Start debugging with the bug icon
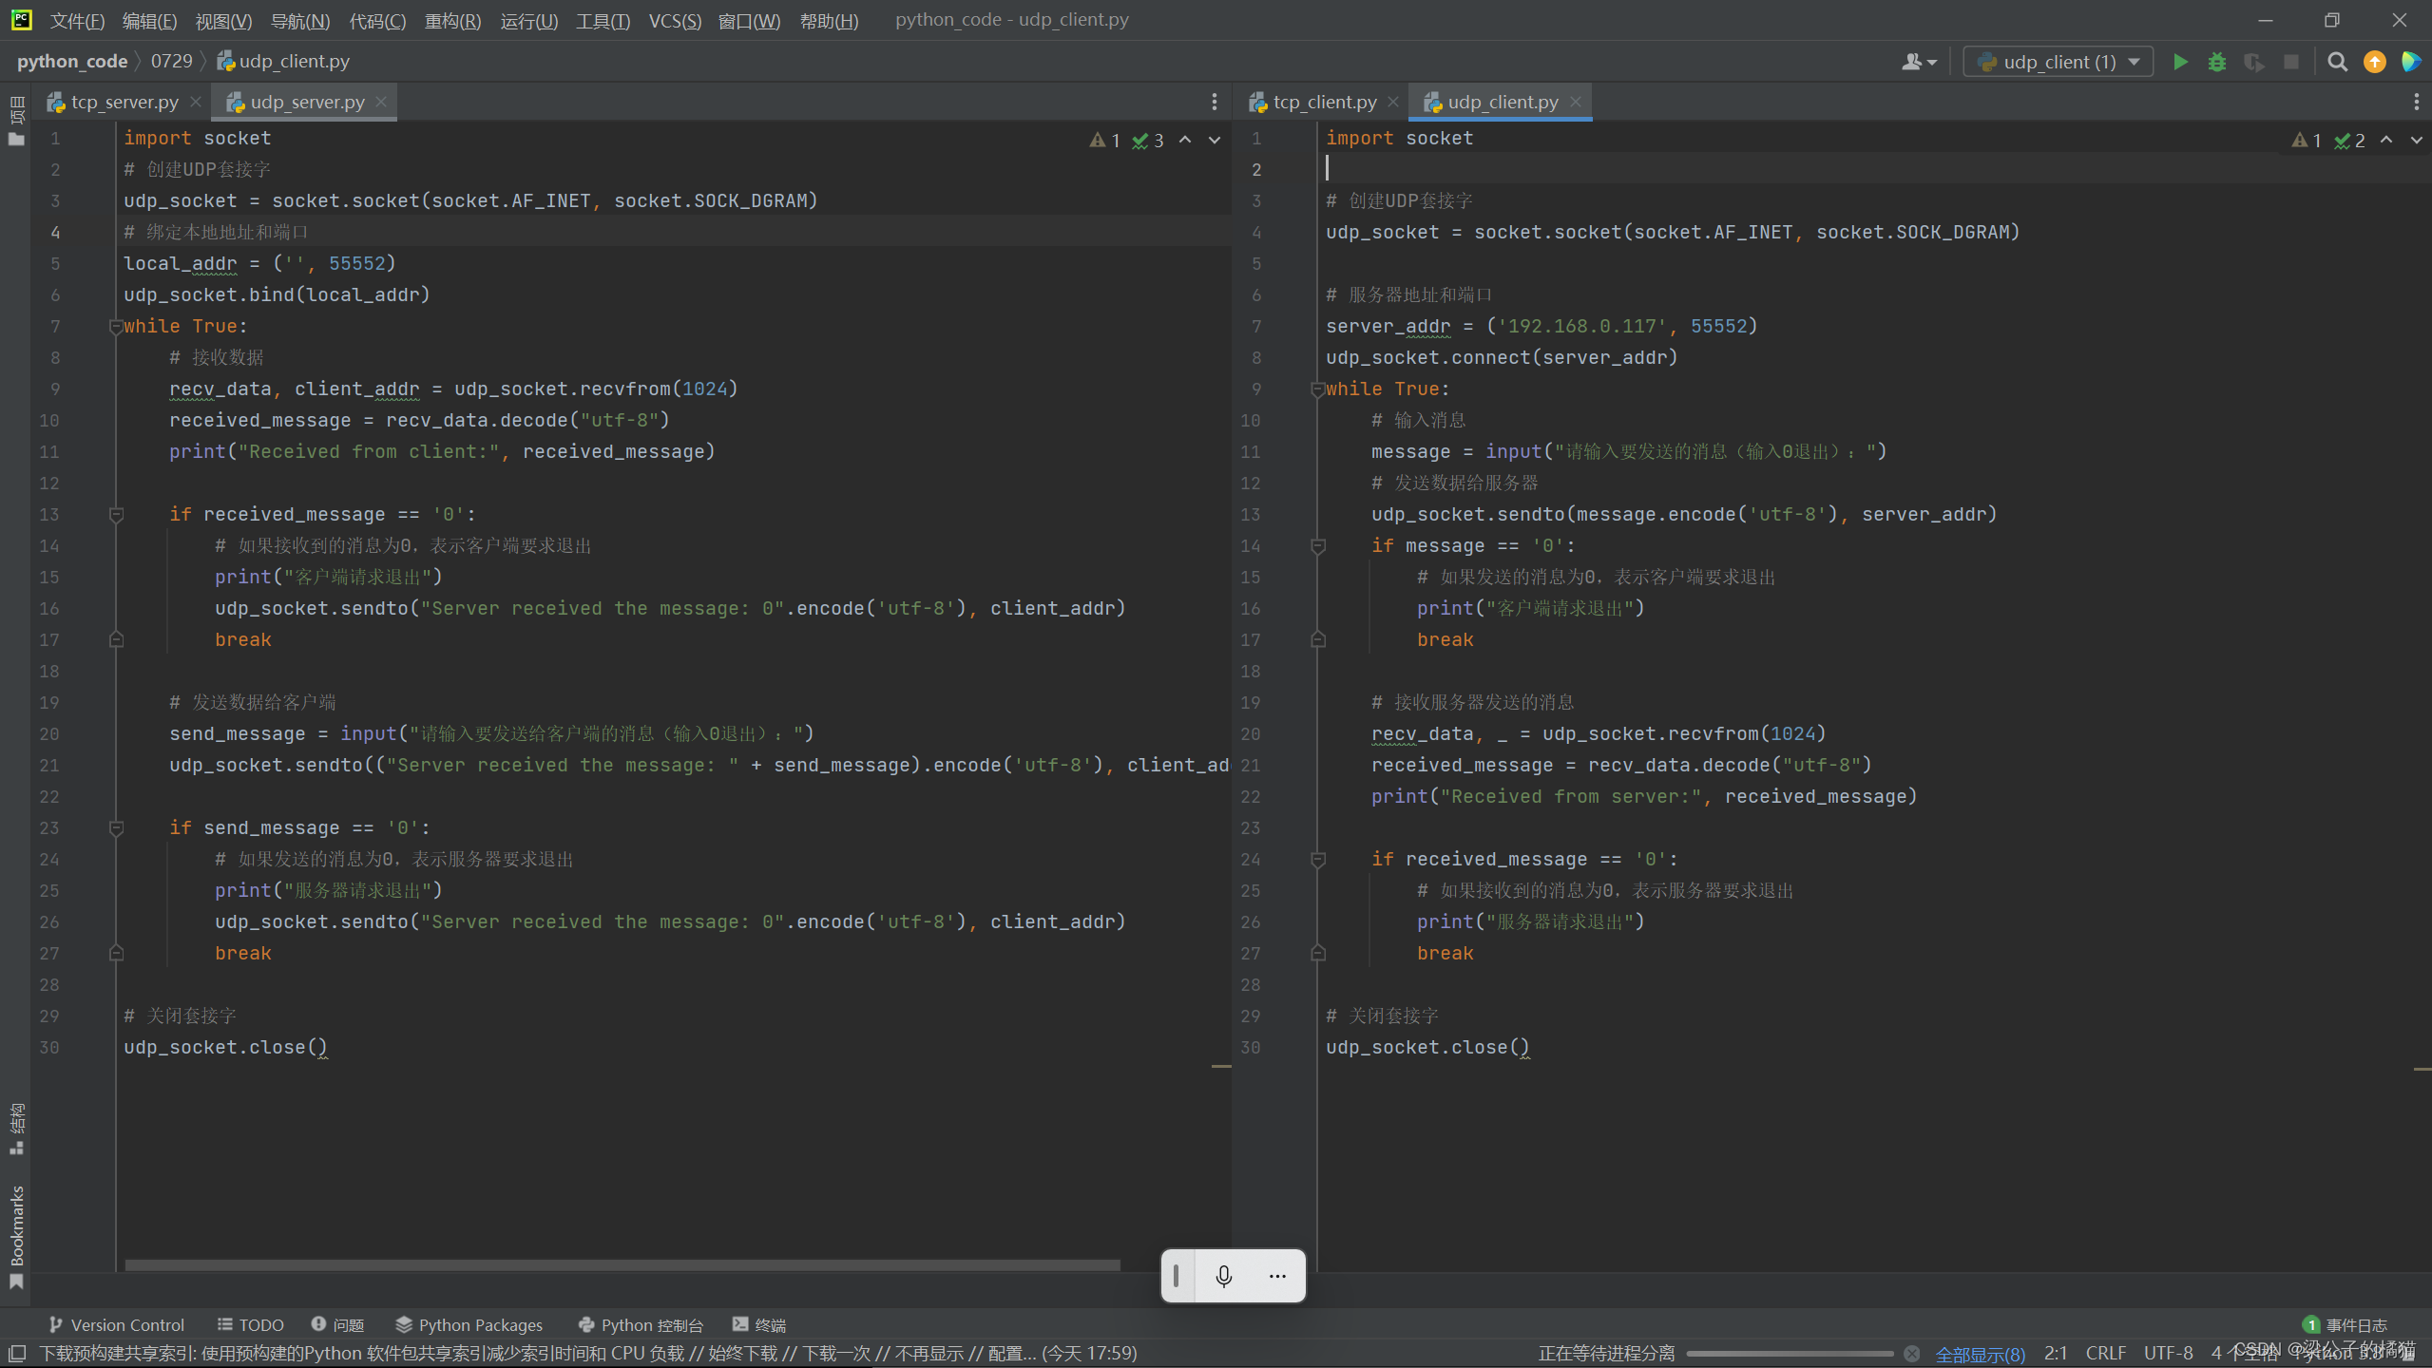This screenshot has height=1368, width=2432. [2217, 62]
